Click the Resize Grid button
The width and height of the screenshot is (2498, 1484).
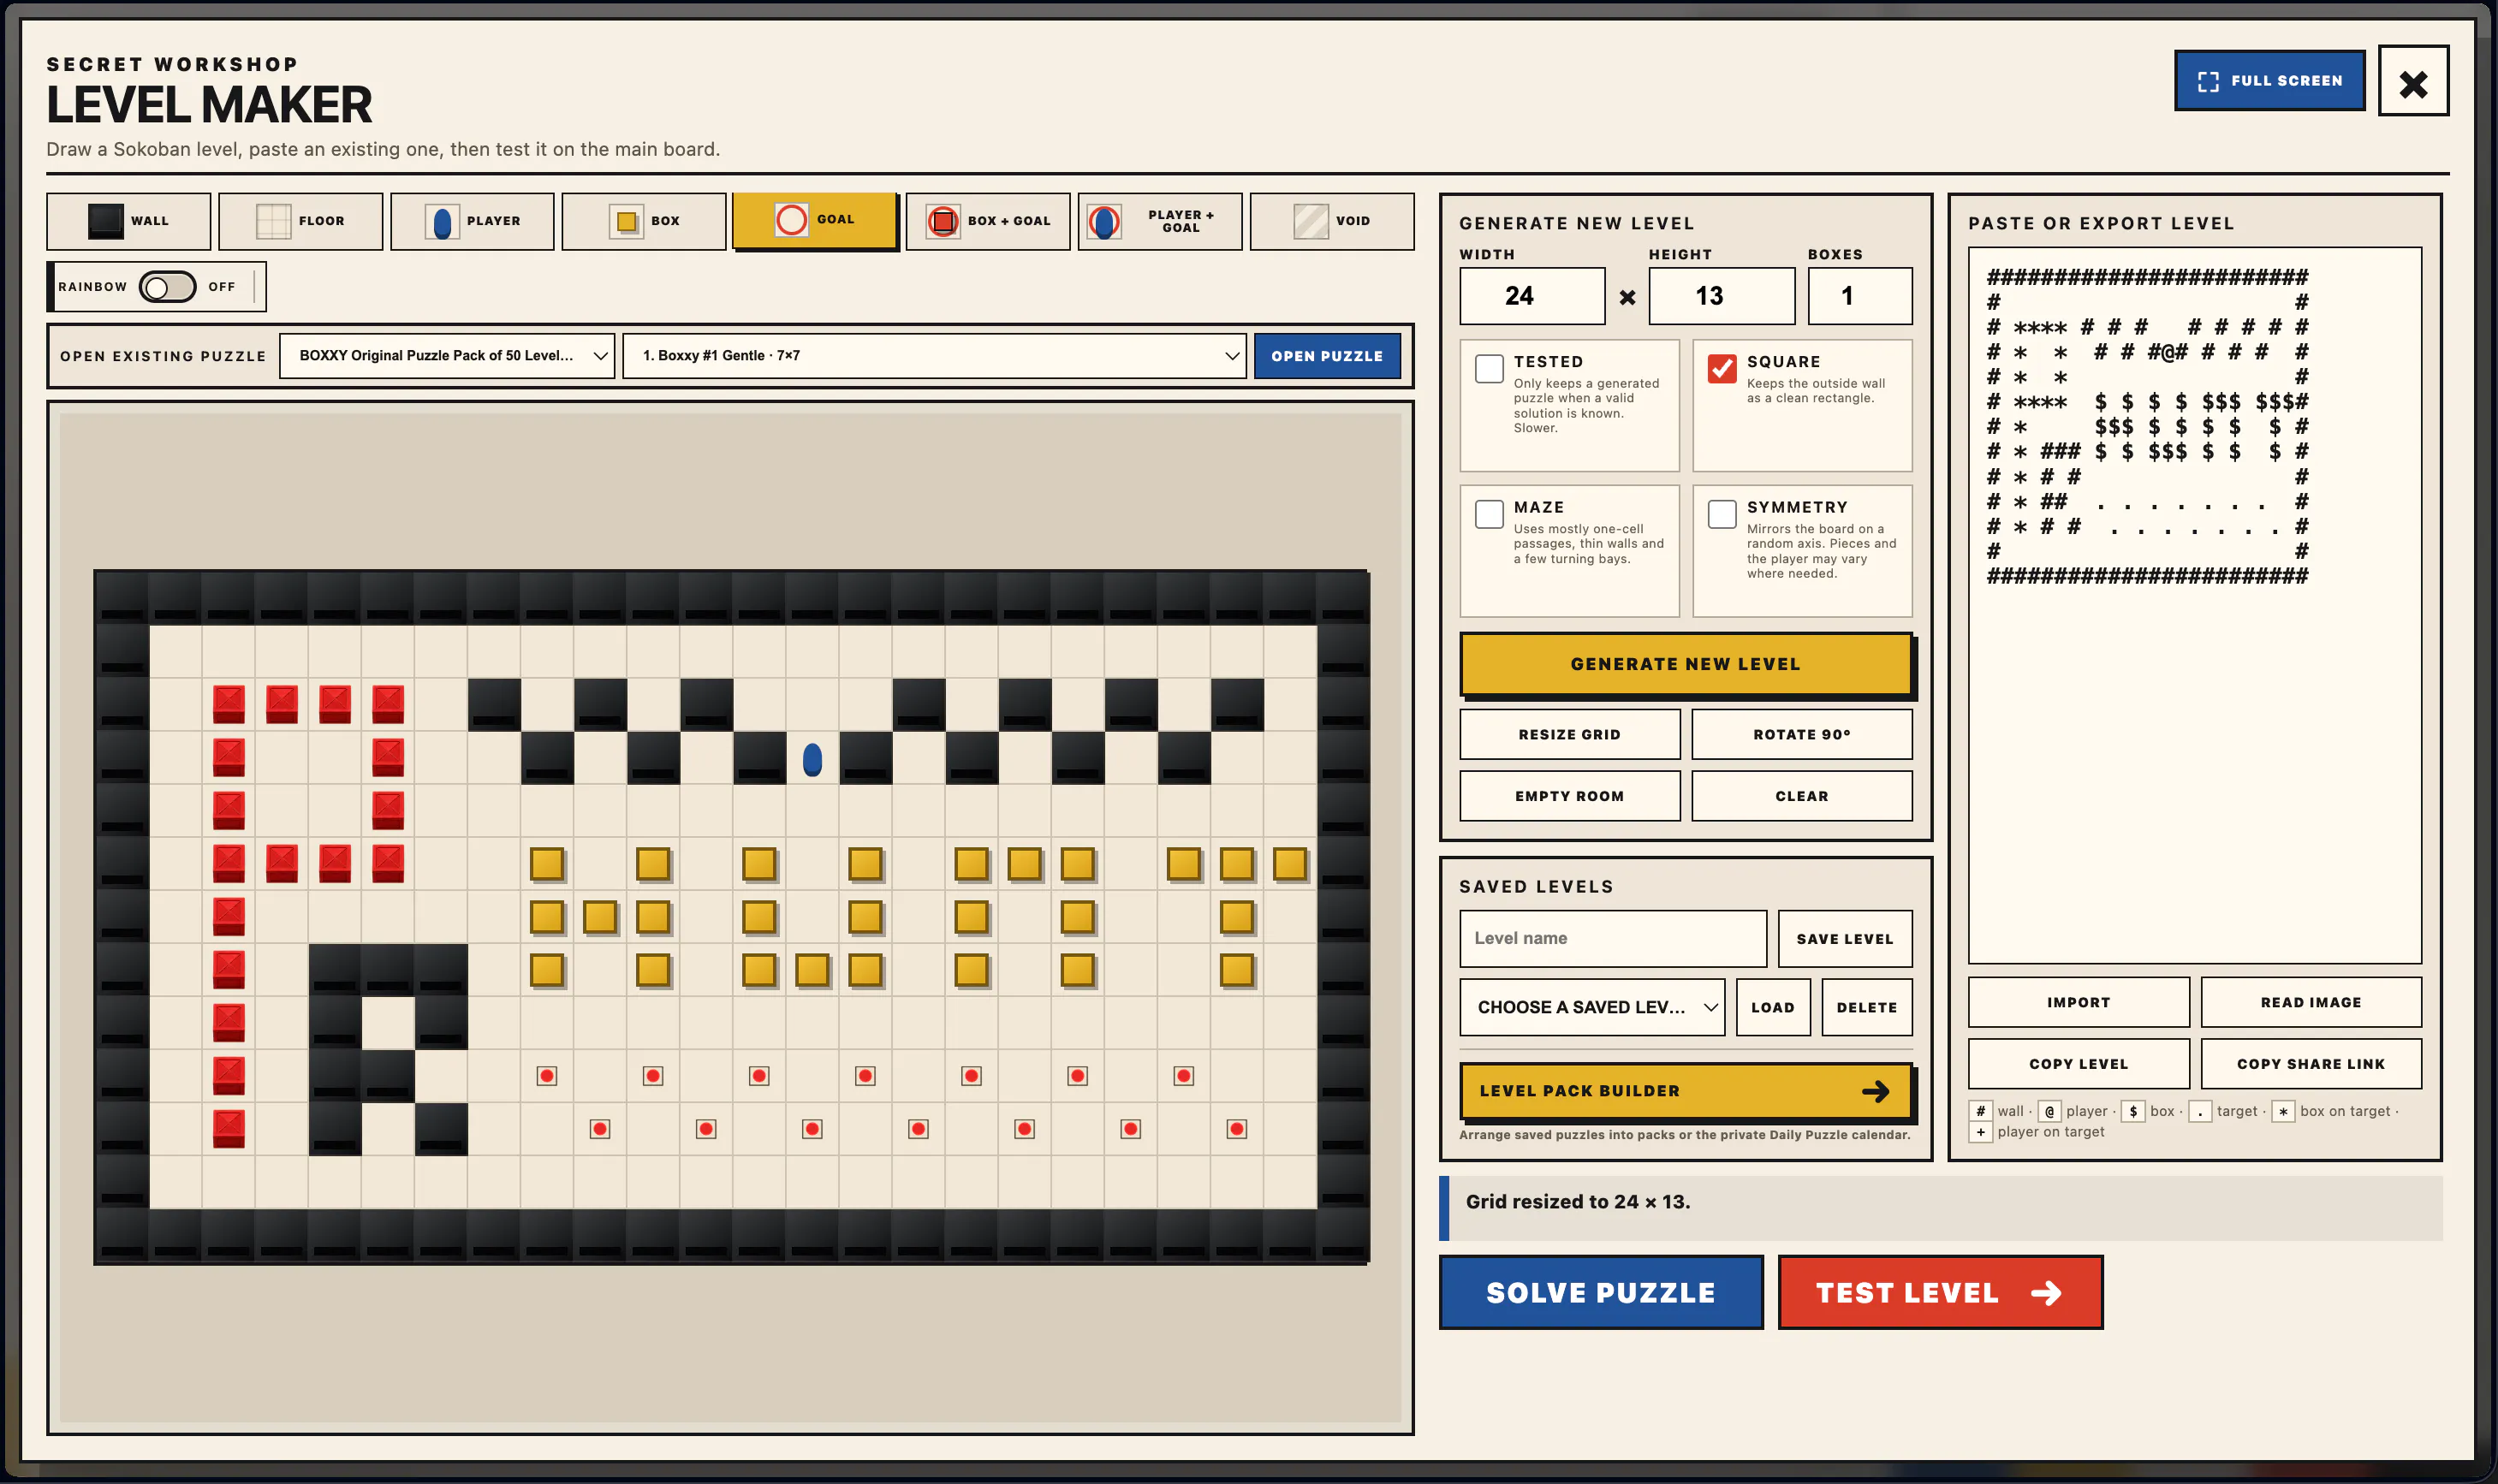(1569, 735)
